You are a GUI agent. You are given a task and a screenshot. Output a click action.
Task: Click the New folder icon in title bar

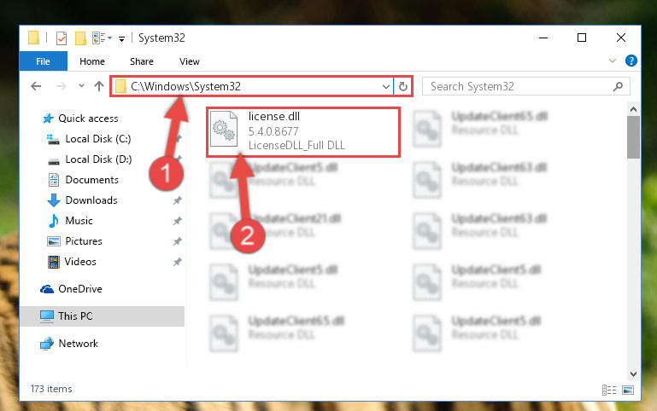tap(80, 38)
